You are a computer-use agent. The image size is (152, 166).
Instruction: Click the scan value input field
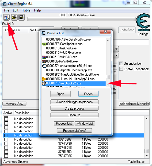point(131,42)
